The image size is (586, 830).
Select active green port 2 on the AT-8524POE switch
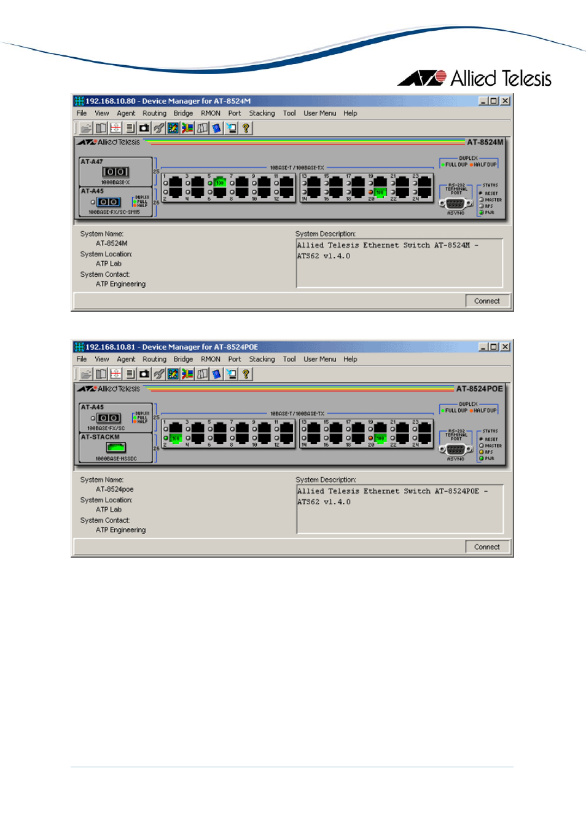(x=175, y=438)
